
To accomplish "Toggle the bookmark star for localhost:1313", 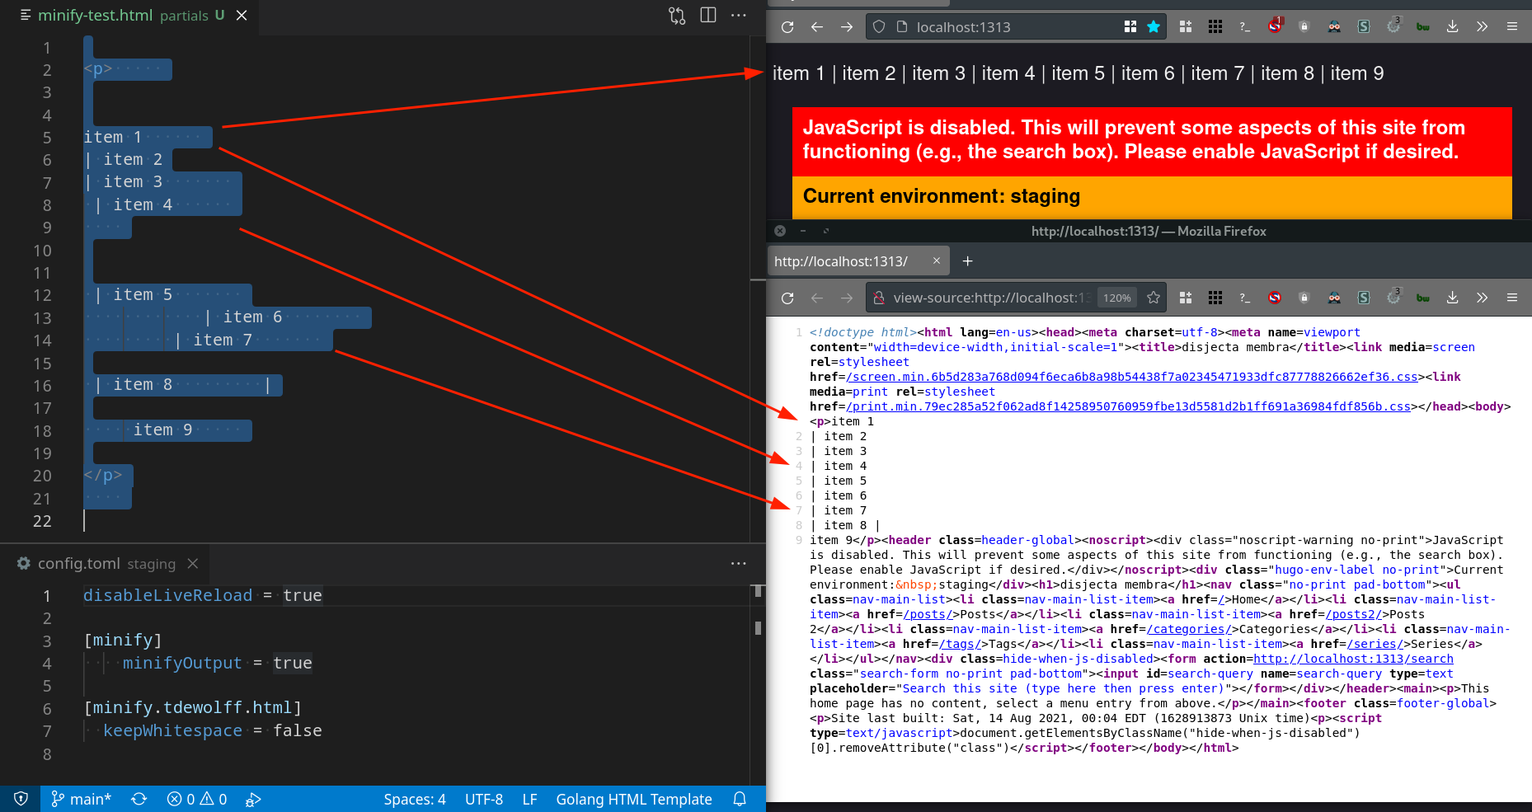I will pyautogui.click(x=1154, y=26).
